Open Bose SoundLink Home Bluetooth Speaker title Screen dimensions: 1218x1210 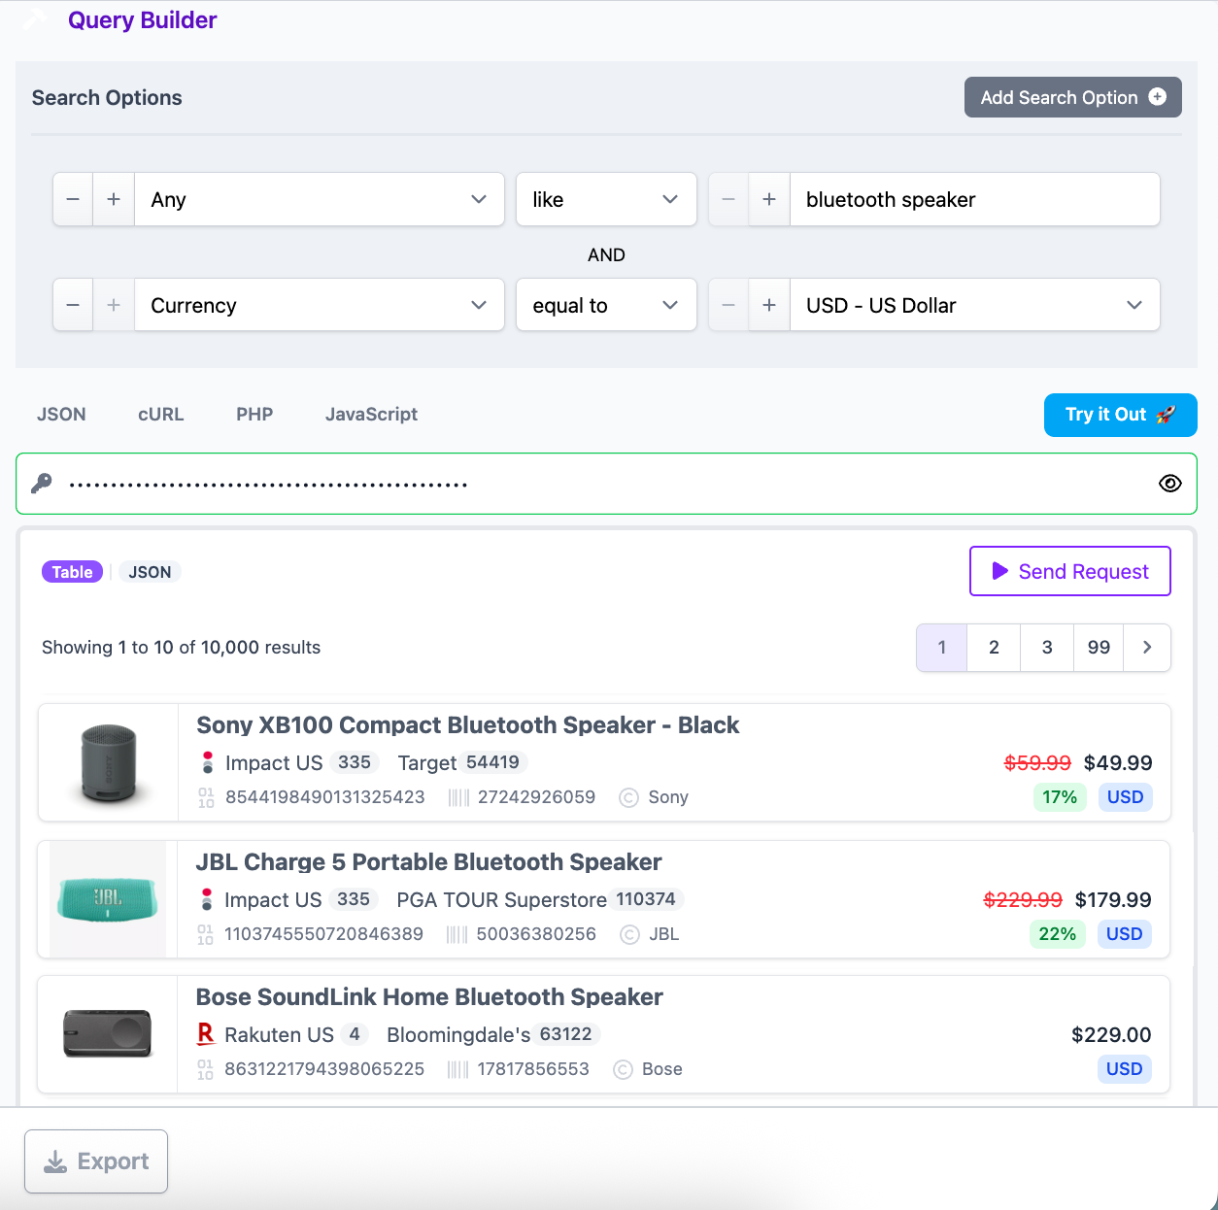pos(429,997)
